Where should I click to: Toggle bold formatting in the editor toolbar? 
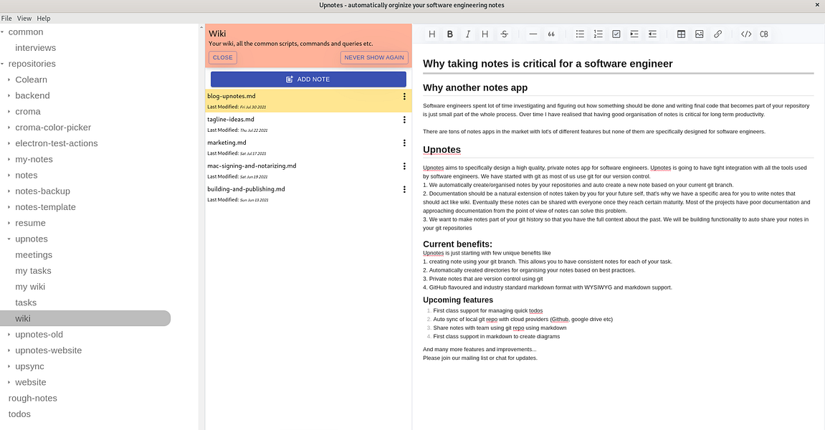[450, 34]
